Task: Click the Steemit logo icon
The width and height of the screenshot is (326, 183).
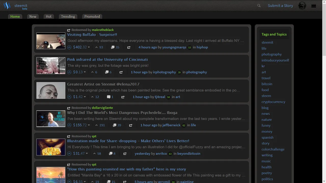Action: 7,5
